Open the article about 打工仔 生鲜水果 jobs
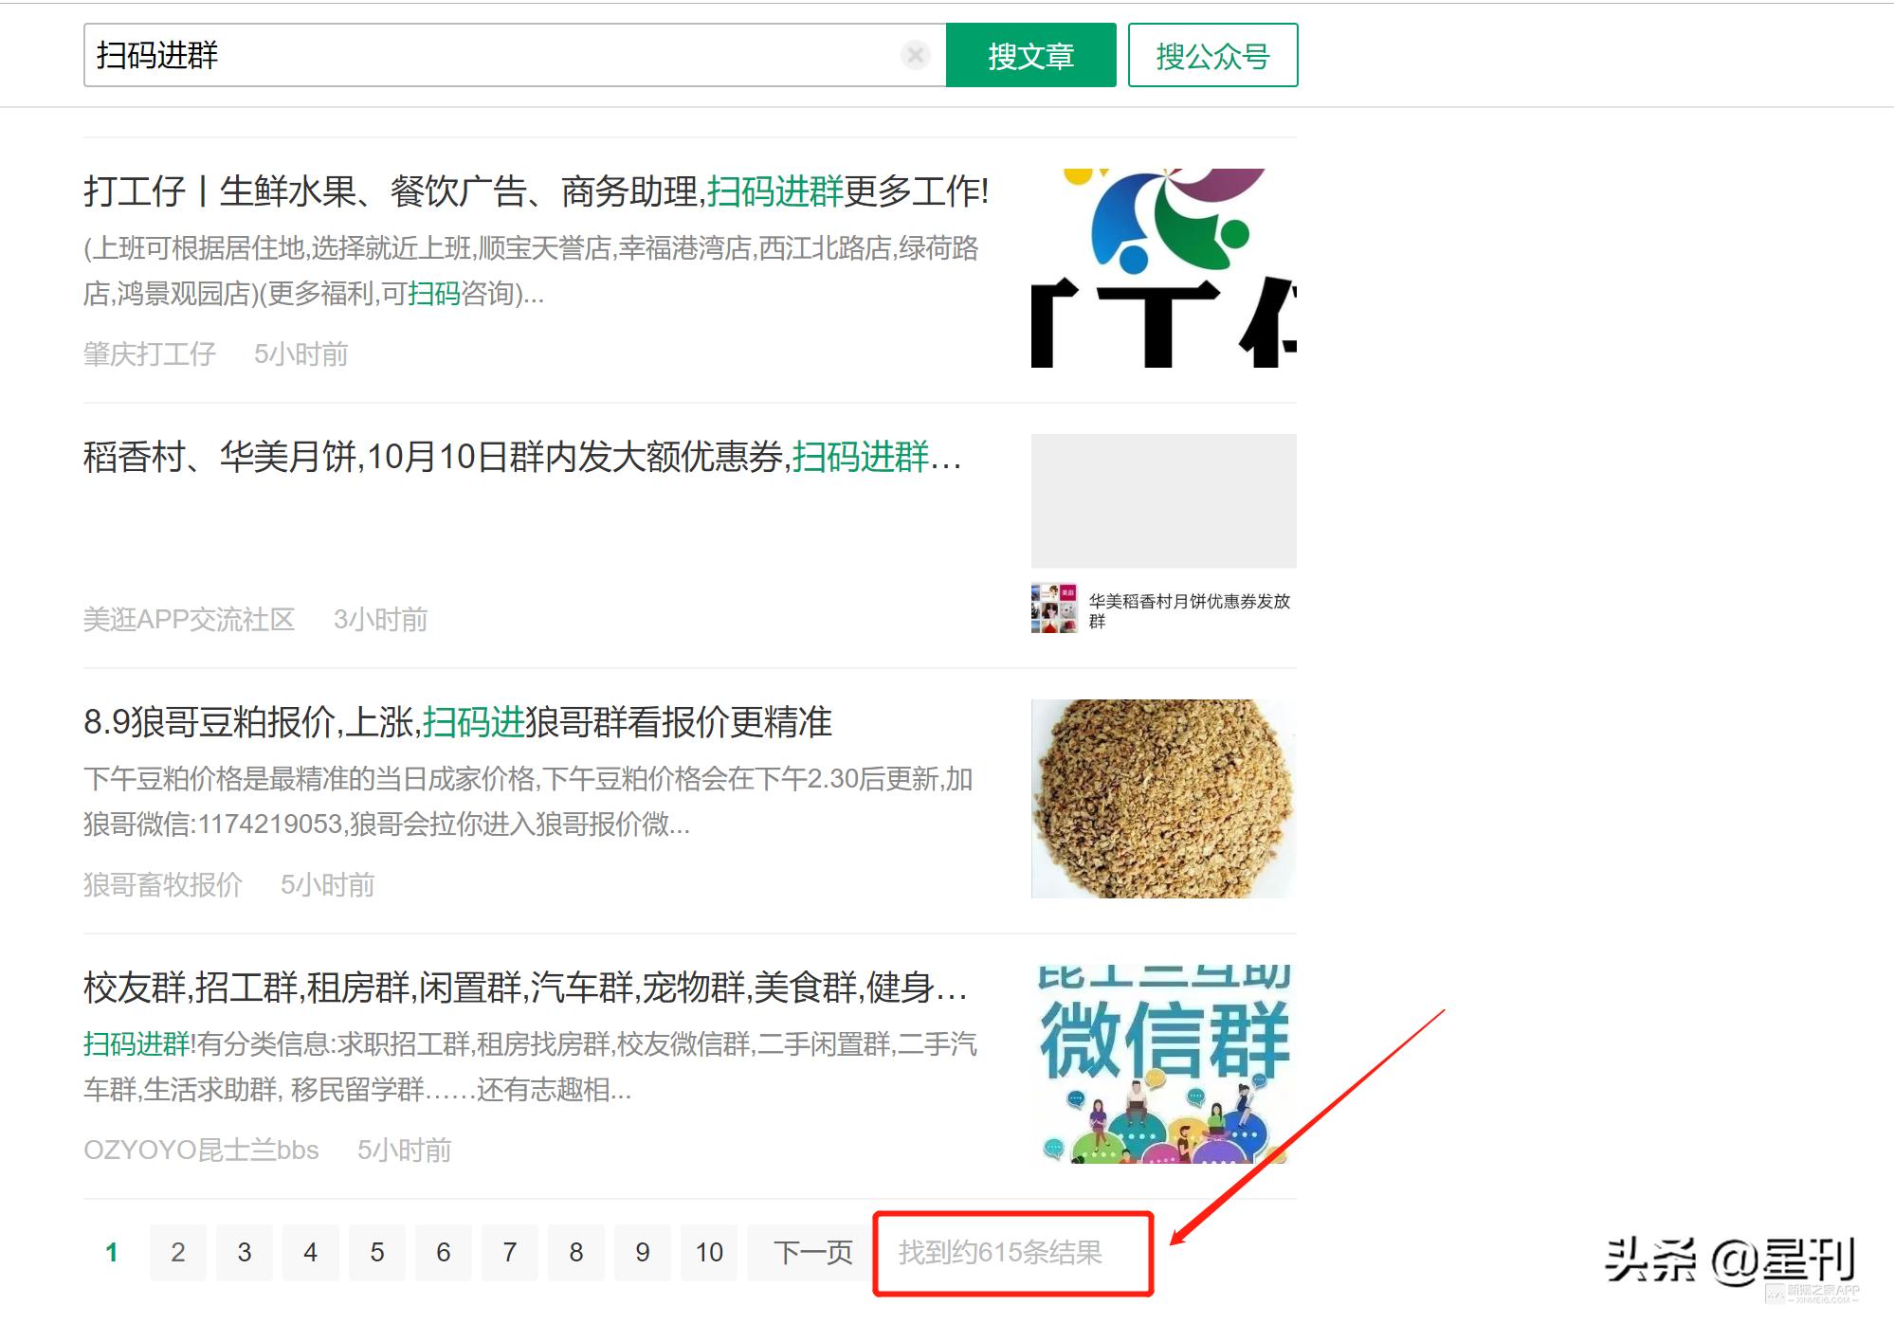 tap(531, 191)
